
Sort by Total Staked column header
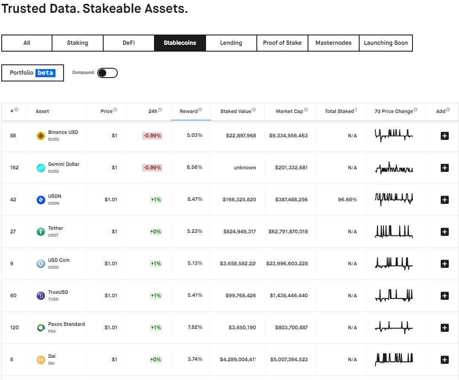pyautogui.click(x=339, y=111)
